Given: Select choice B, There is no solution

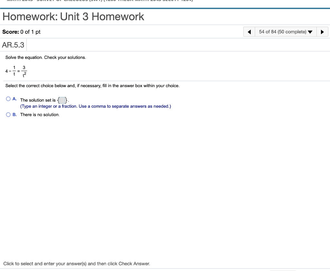Looking at the screenshot, I should (8, 114).
